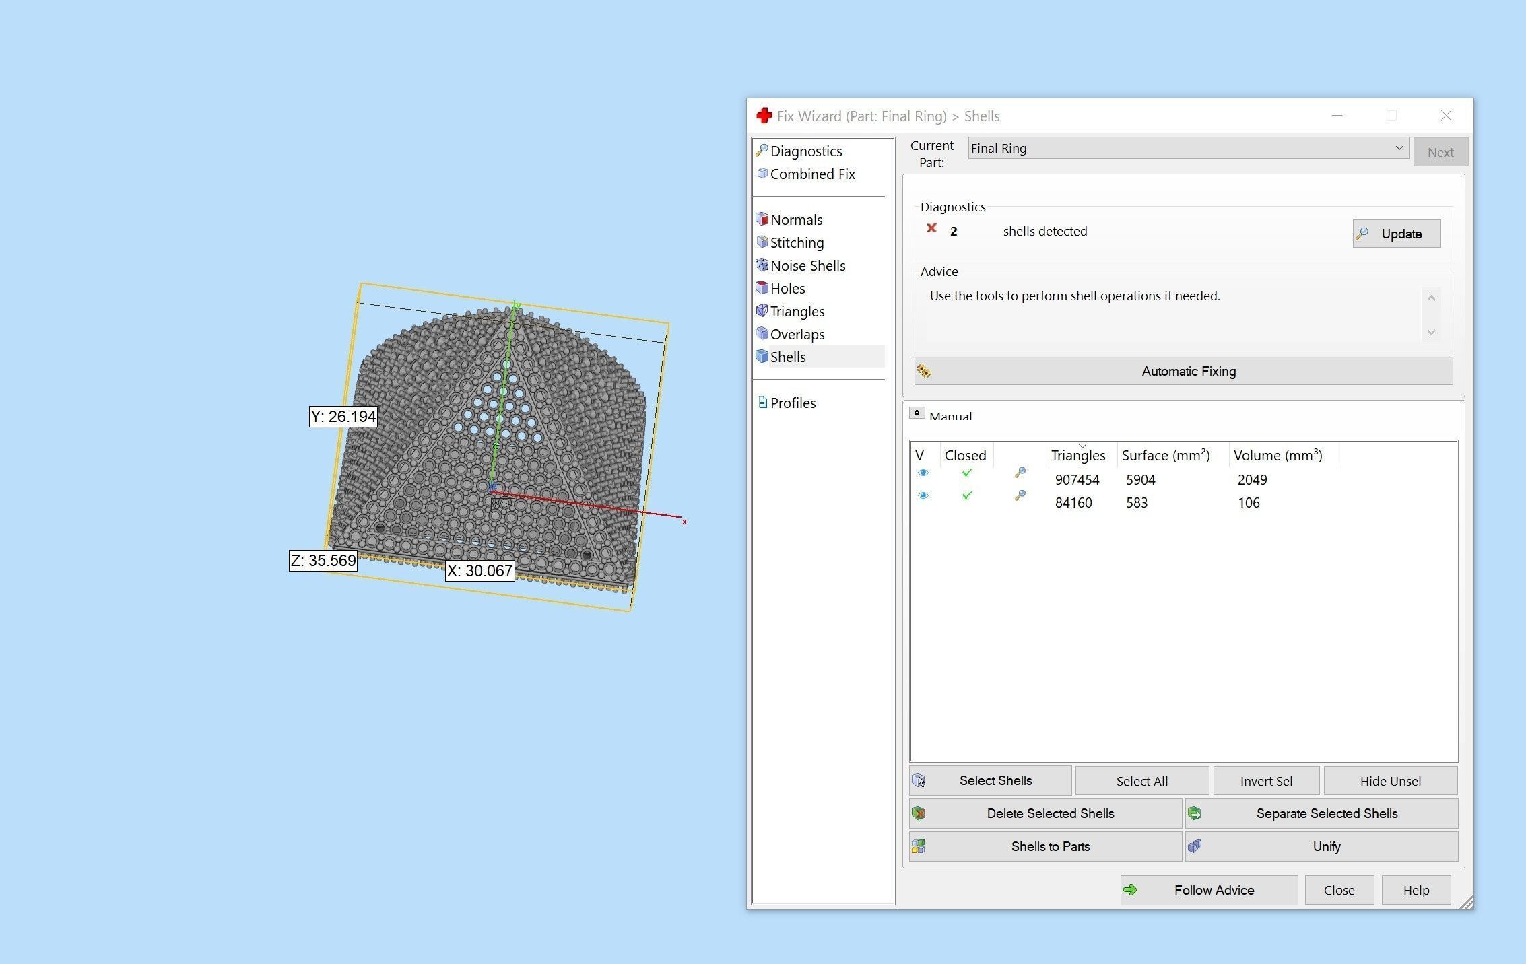The height and width of the screenshot is (964, 1526).
Task: Click the Hide Unsel button
Action: [x=1390, y=781]
